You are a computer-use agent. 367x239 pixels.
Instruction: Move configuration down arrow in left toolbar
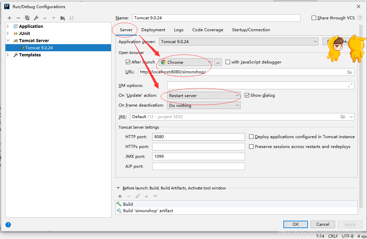pyautogui.click(x=54, y=18)
